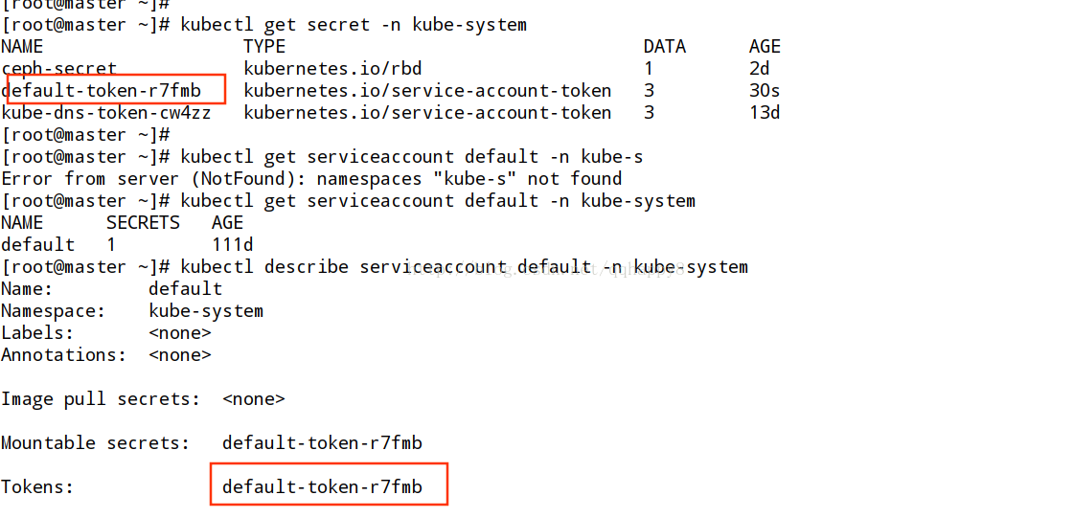Click the DATA column header
This screenshot has width=1074, height=518.
pos(664,47)
